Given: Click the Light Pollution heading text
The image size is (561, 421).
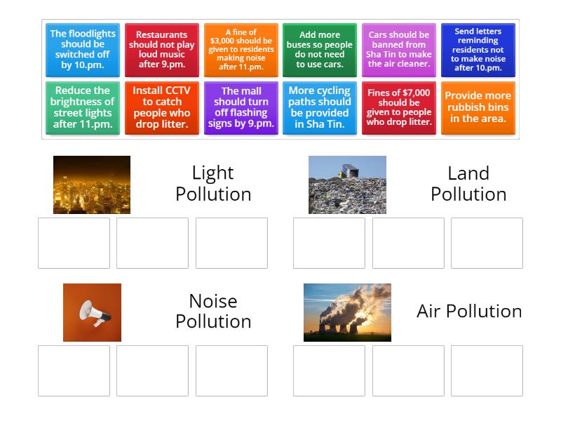Looking at the screenshot, I should (x=213, y=184).
